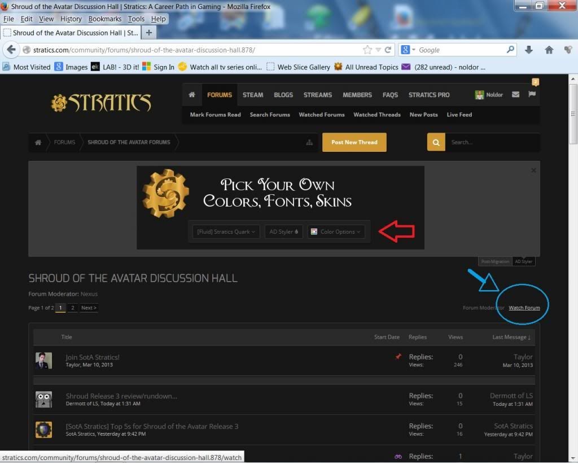This screenshot has width=578, height=464.
Task: Go to the STEAM nav tab
Action: tap(253, 95)
